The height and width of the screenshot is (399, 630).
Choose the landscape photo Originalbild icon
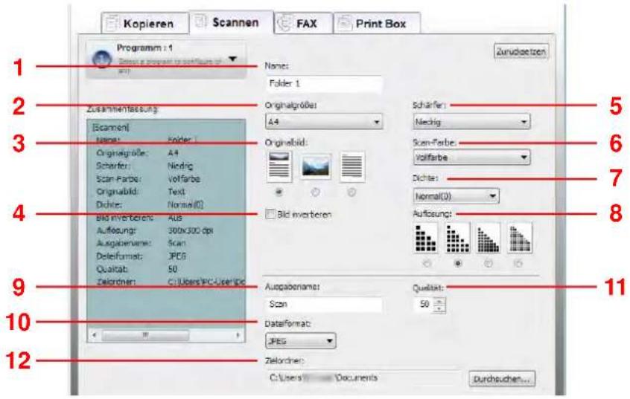coord(316,166)
